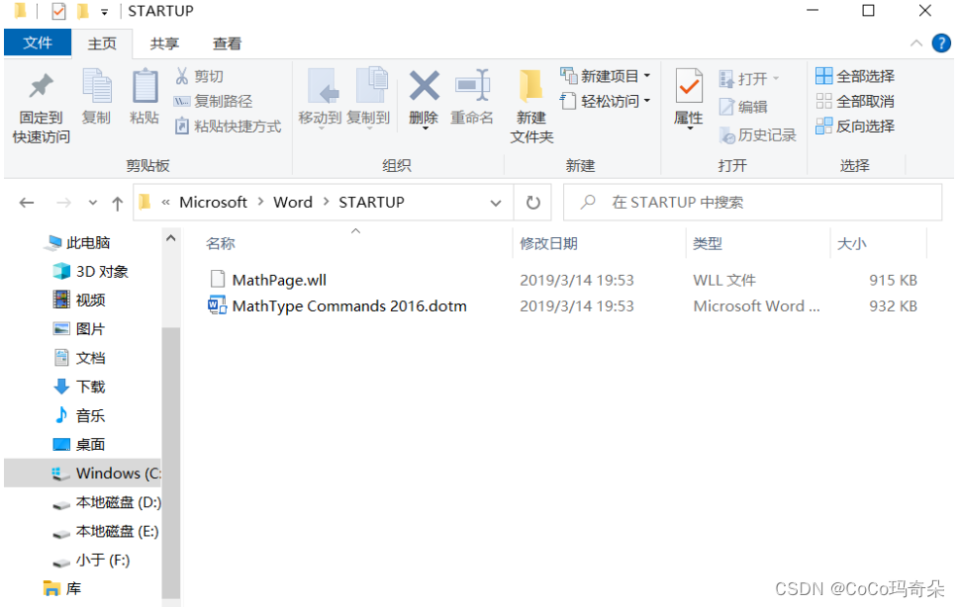
Task: Select Documents folder in navigation pane
Action: [x=79, y=358]
